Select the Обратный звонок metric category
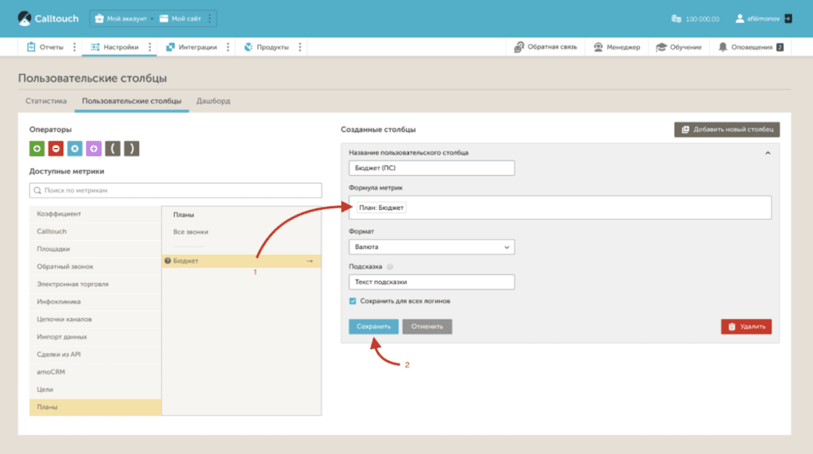The image size is (813, 454). (95, 267)
